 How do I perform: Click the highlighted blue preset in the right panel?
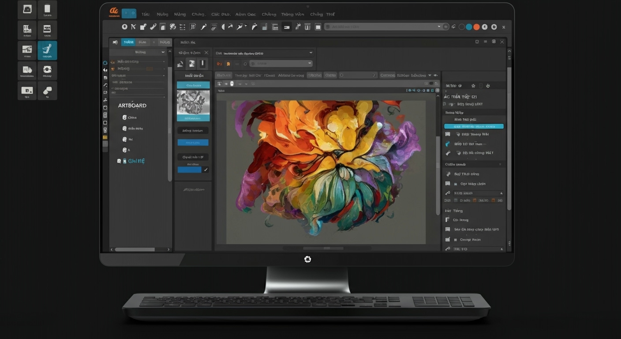point(474,126)
